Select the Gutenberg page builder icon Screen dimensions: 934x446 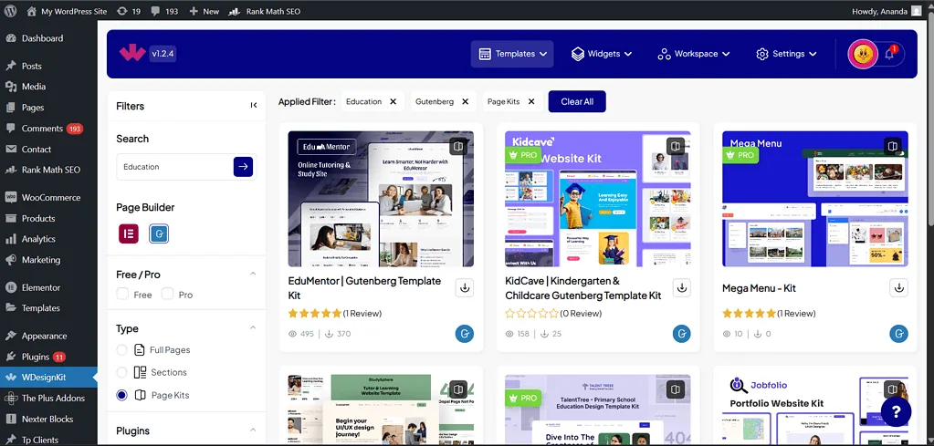(159, 233)
